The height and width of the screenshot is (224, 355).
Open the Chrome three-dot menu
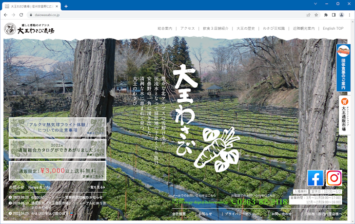click(349, 15)
